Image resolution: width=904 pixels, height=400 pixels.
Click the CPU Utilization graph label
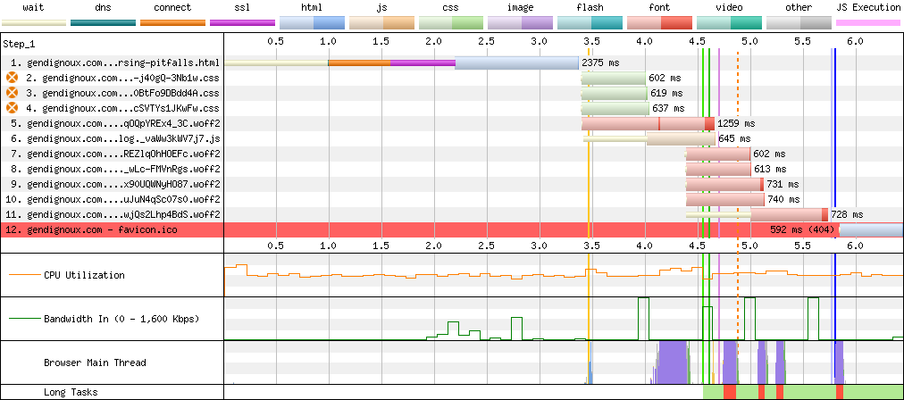click(84, 275)
